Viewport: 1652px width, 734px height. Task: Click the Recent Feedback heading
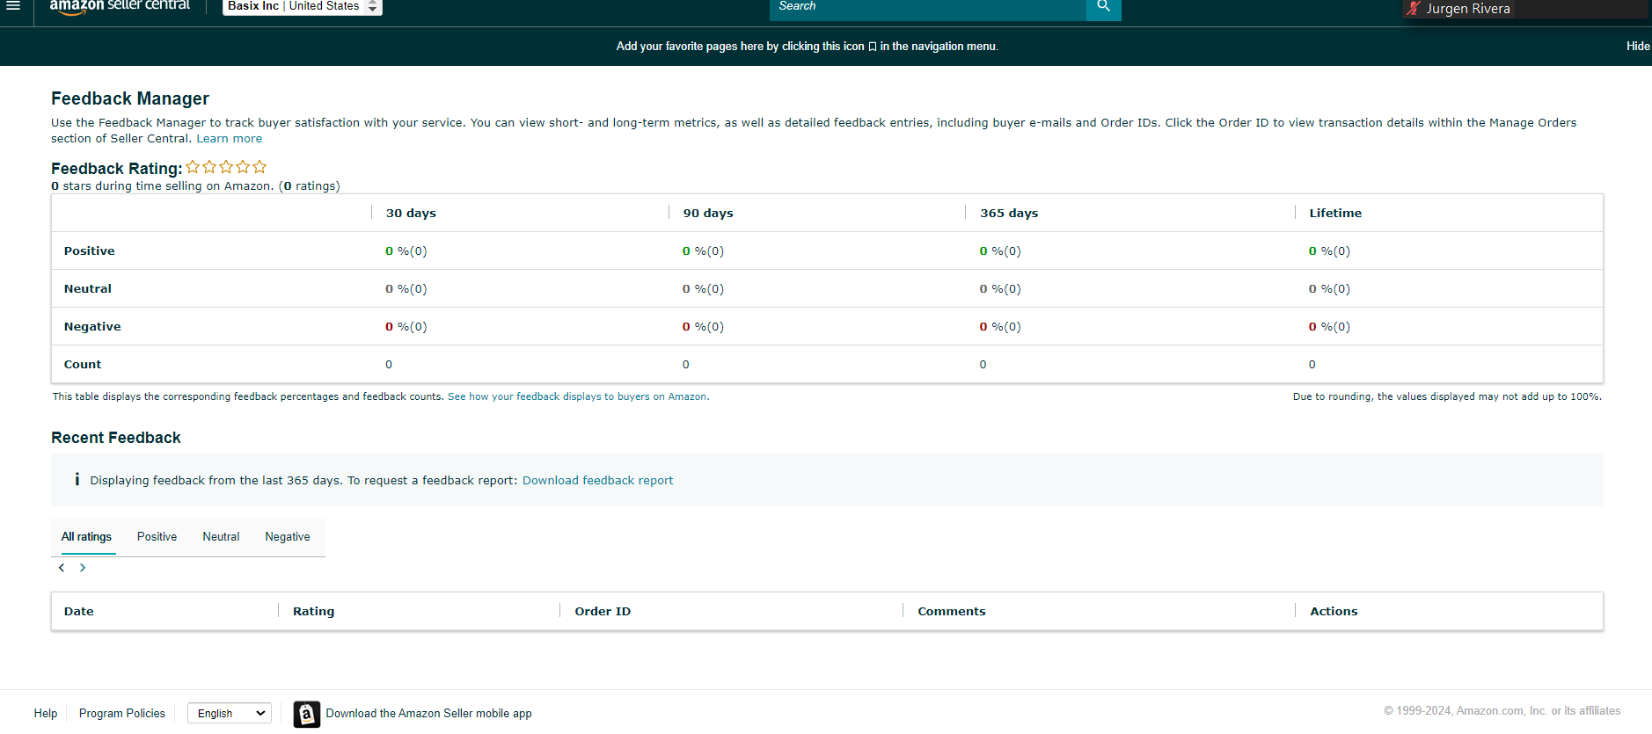[x=116, y=438]
